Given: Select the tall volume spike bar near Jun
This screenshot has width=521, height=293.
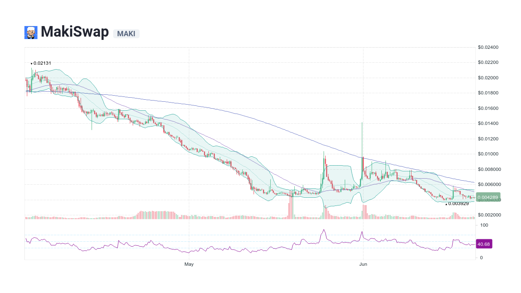Looking at the screenshot, I should point(363,211).
